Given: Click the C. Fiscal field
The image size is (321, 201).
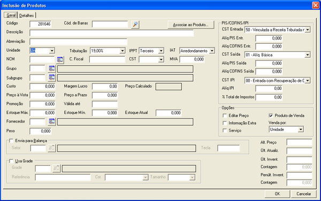Looking at the screenshot, I should point(108,59).
